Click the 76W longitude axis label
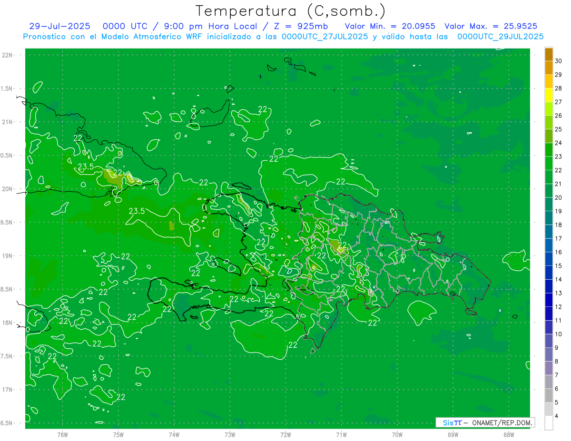Screen dimensions: 571x441 click(x=62, y=434)
